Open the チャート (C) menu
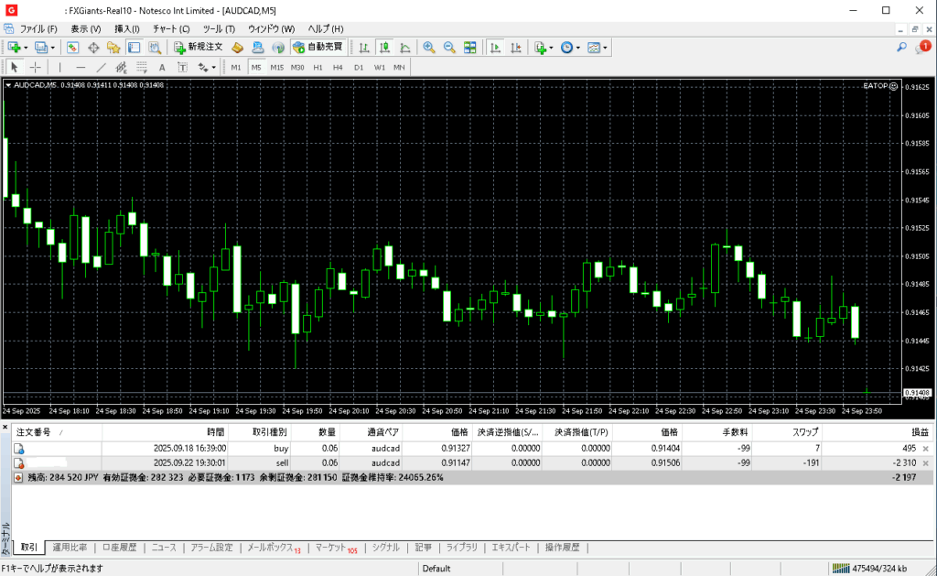Screen dimensions: 937x576 170,29
